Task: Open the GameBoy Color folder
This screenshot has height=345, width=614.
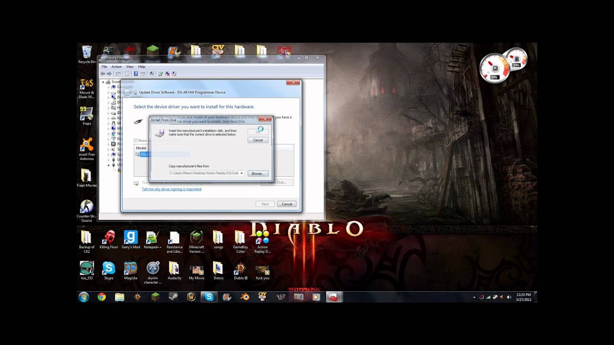Action: click(240, 242)
